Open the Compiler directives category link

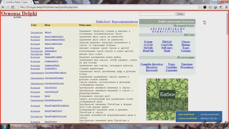[152, 64]
